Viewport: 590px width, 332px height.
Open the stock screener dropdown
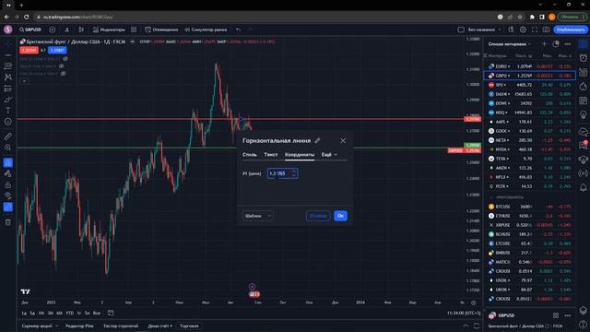[40, 326]
